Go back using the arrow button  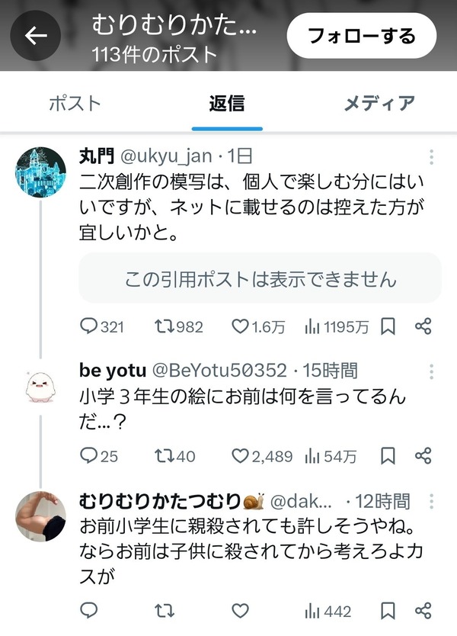pos(36,36)
